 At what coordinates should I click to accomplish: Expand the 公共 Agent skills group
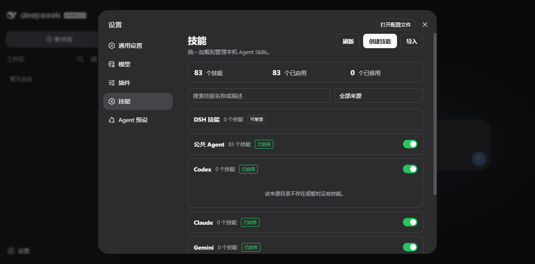[x=306, y=144]
